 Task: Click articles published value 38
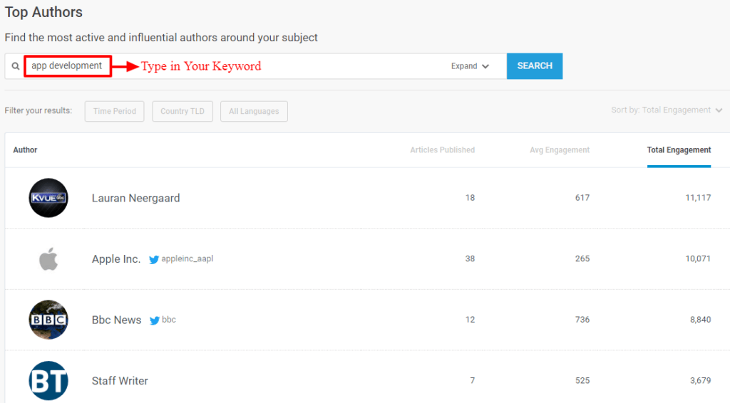470,258
